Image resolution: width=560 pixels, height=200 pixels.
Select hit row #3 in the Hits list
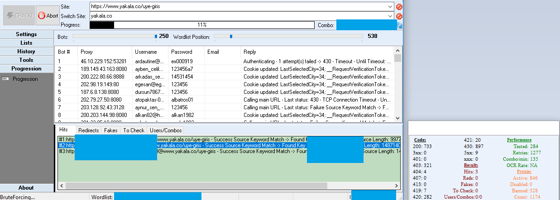pos(229,151)
